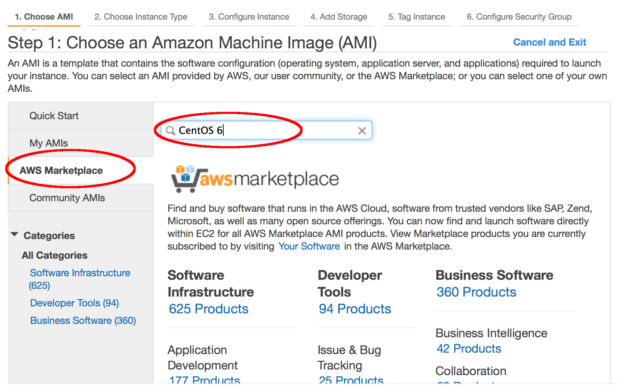
Task: Filter by Developer Tools (94) category
Action: pyautogui.click(x=75, y=303)
